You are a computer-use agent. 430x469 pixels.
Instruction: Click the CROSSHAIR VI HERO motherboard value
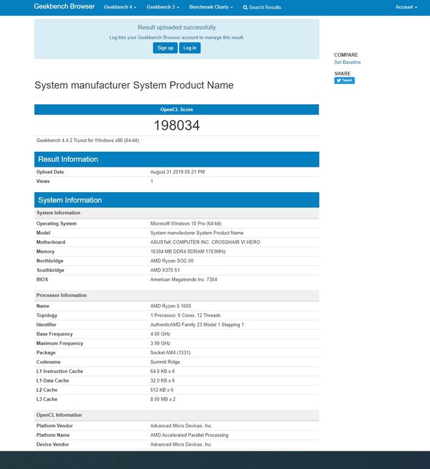[x=205, y=242]
